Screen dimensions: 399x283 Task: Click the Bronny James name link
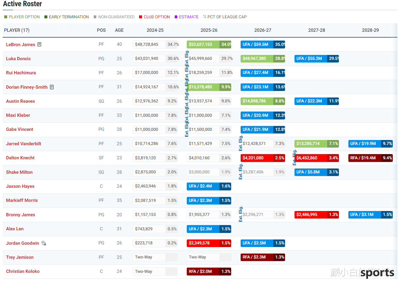click(21, 215)
